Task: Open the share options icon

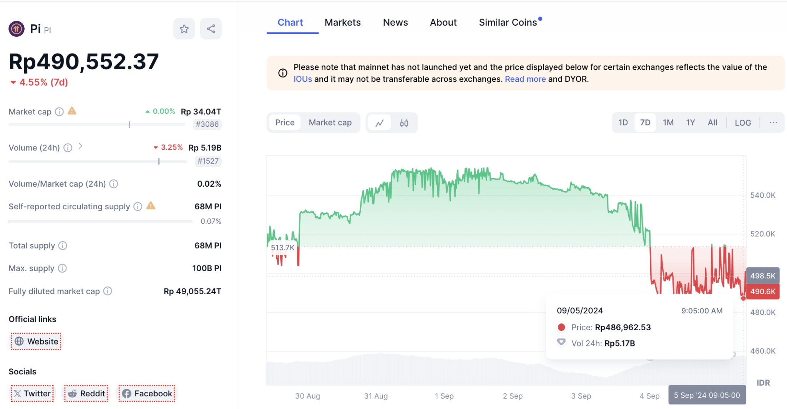Action: click(211, 28)
